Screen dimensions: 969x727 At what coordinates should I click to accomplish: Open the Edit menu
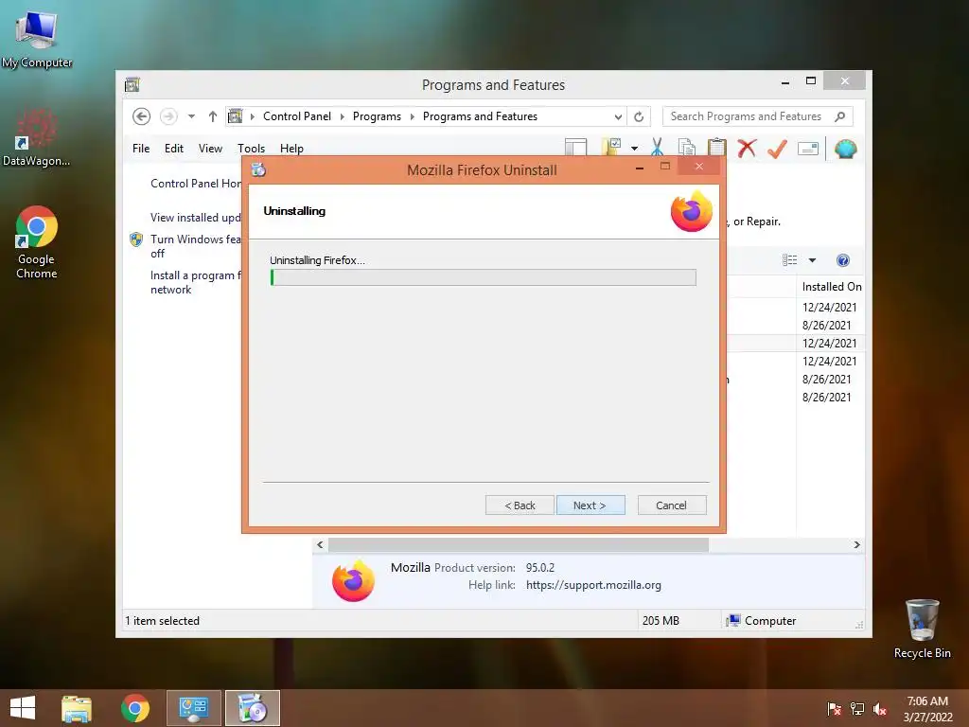click(174, 149)
